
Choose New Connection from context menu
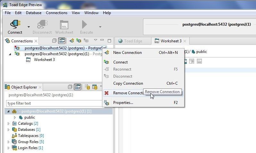[x=143, y=53]
